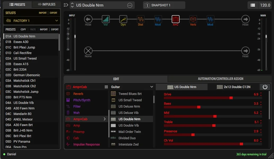Click the 120.0 tempo value
Screen dimensions: 274x159
click(x=265, y=5)
